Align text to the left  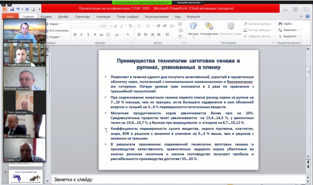(139, 34)
